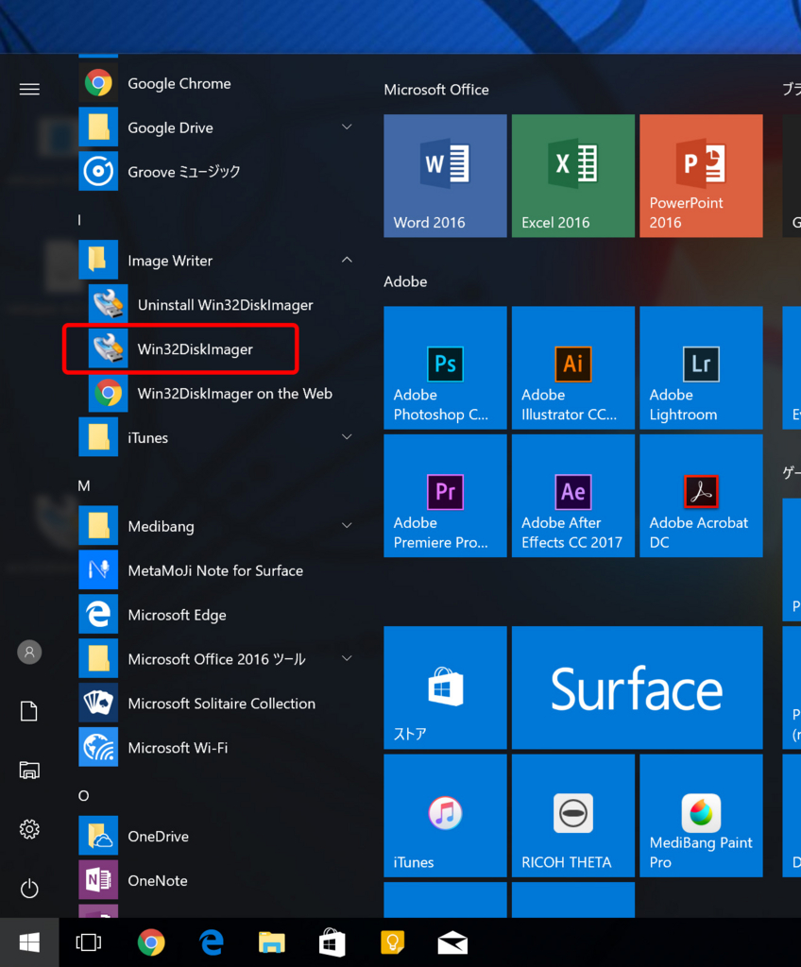Launch Adobe After Effects CC 2017 tile
Screen dimensions: 801x967
(573, 496)
